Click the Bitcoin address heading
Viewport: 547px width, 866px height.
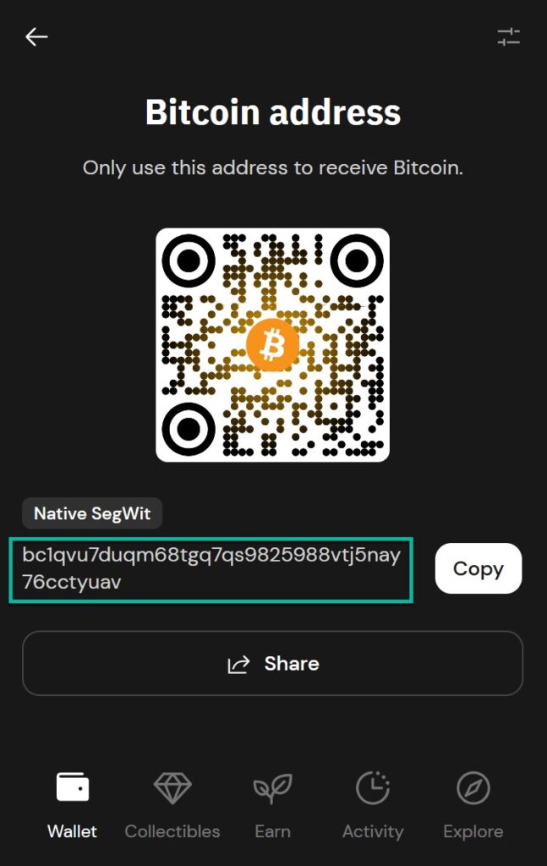[273, 112]
